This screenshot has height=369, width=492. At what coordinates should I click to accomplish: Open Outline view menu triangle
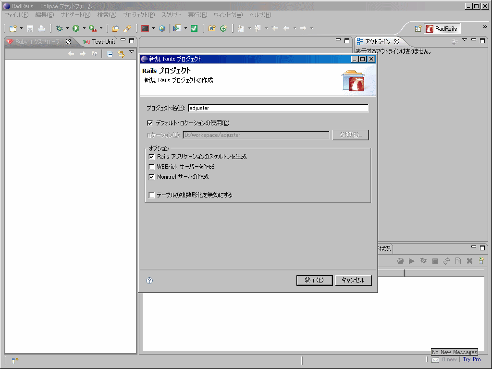465,40
